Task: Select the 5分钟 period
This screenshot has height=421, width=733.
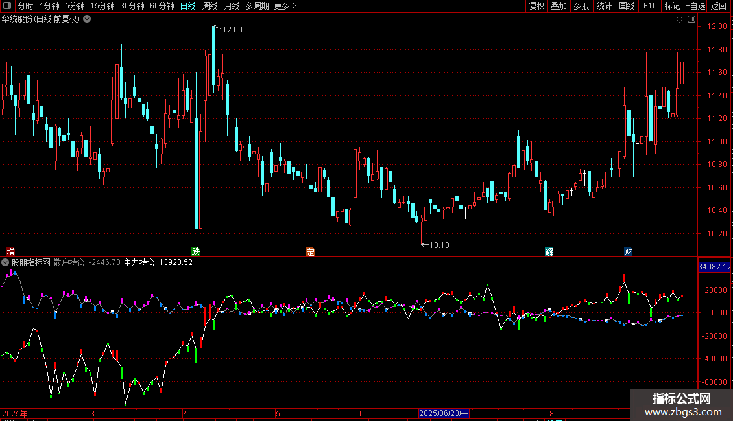Action: coord(75,6)
